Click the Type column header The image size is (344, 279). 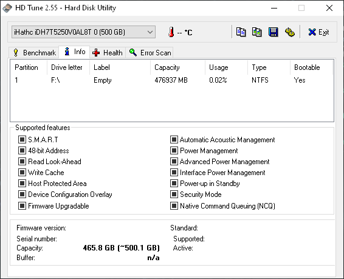coord(269,67)
